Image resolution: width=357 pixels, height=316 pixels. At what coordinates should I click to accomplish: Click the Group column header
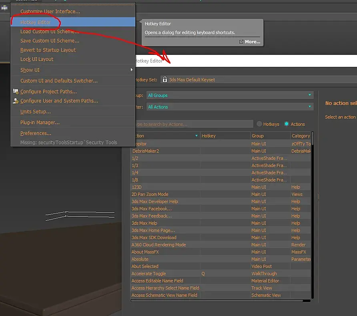(270, 135)
